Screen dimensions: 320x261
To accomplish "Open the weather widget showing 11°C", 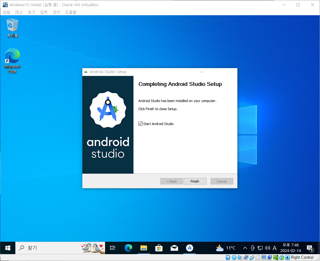I will click(x=225, y=248).
